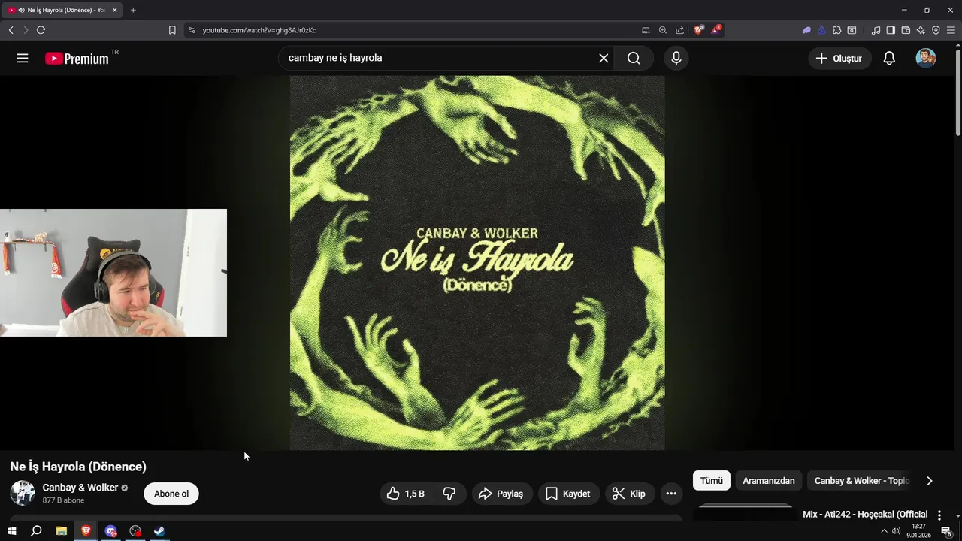Open the Windows Start menu
Screen dimensions: 962x541
click(12, 531)
